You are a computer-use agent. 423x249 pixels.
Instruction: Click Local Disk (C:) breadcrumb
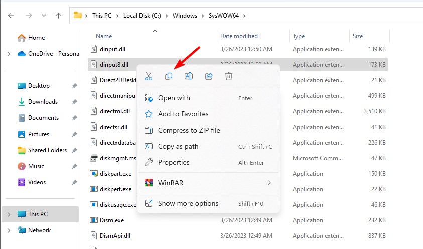[x=142, y=16]
